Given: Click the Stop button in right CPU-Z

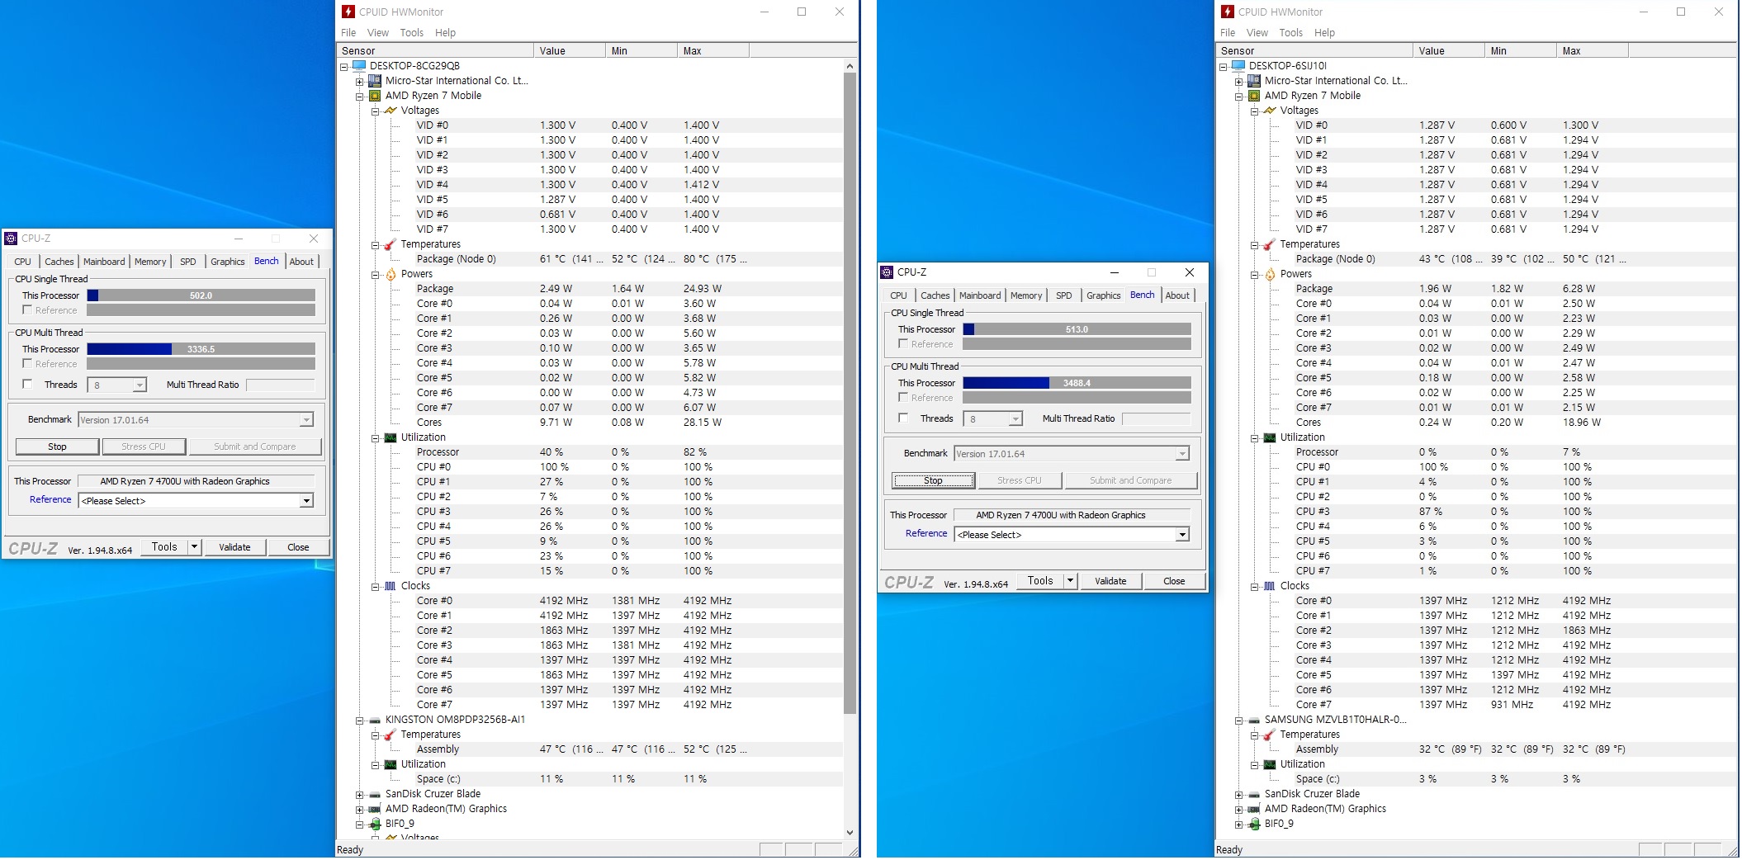Looking at the screenshot, I should (933, 480).
